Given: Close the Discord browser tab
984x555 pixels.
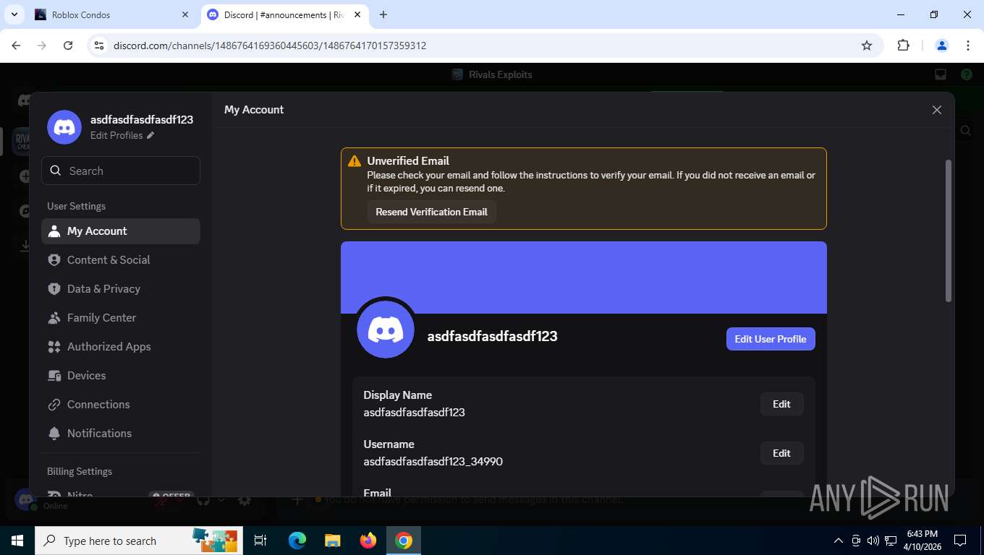Looking at the screenshot, I should coord(357,14).
